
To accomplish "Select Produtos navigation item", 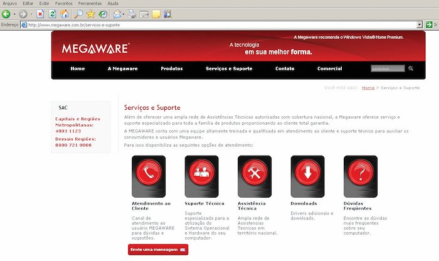I will tap(172, 68).
